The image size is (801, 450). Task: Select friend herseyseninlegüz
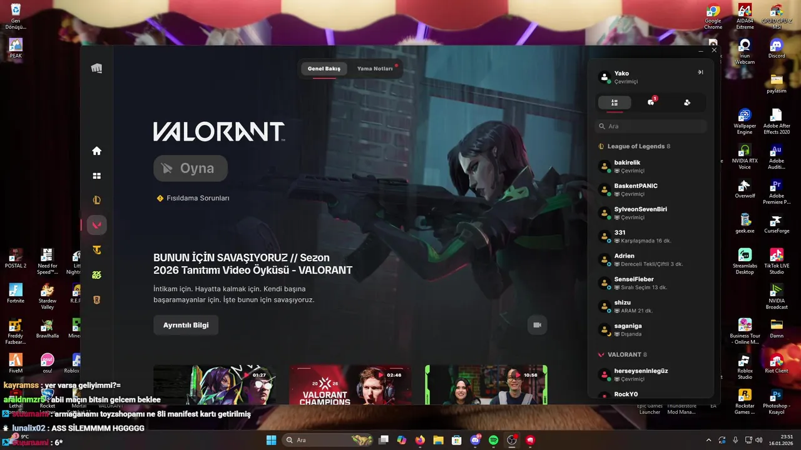[x=651, y=374]
